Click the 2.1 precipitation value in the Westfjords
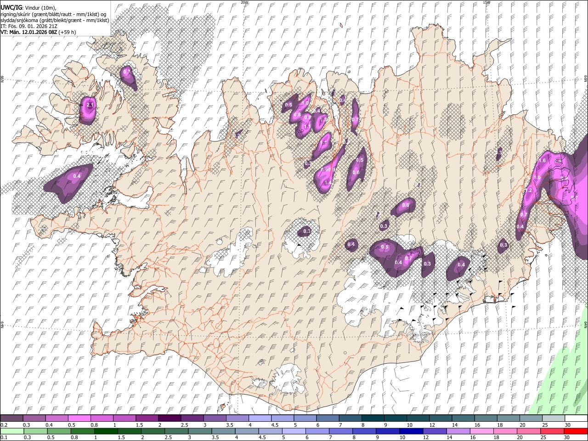Viewport: 588px width, 441px height. [90, 105]
